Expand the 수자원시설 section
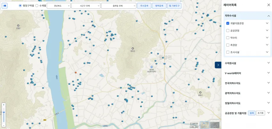272x129 pixels. [x=247, y=63]
